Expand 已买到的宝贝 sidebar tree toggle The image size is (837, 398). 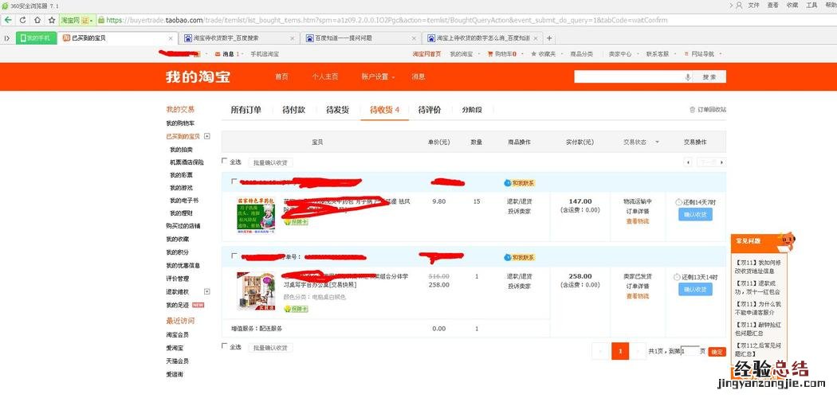[207, 137]
